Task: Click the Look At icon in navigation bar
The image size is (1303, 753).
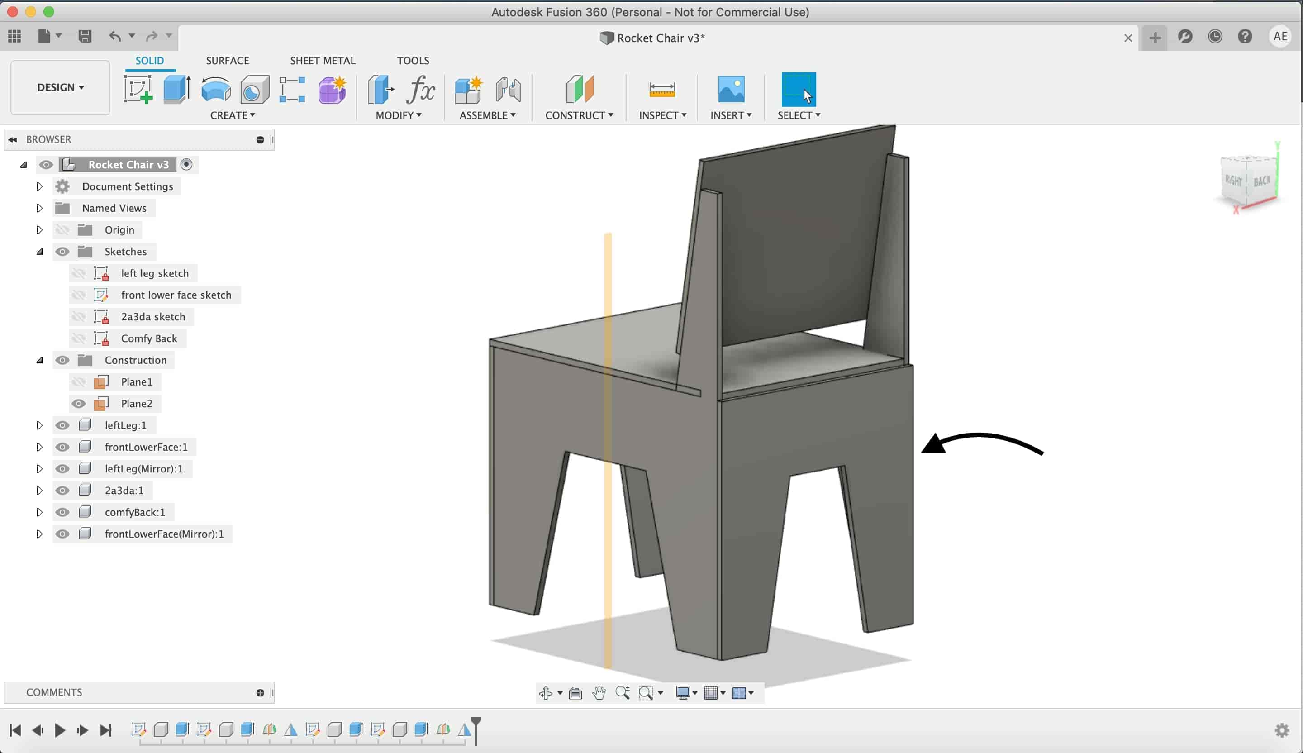Action: 575,693
